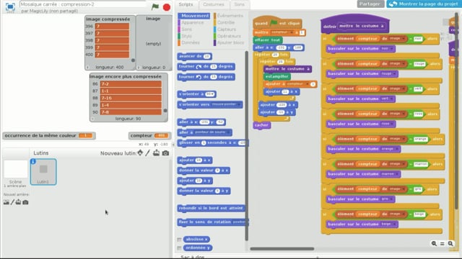462x259 pixels.
Task: Click the 'estampiller' block in the script
Action: [x=276, y=77]
